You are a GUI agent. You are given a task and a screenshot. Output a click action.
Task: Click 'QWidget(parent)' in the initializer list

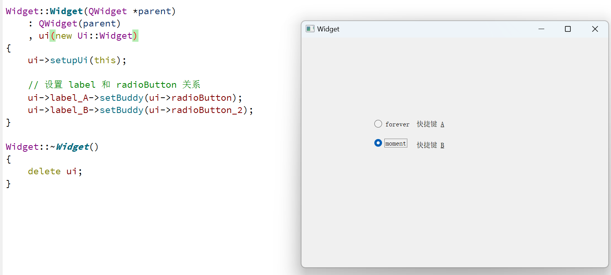click(x=80, y=23)
